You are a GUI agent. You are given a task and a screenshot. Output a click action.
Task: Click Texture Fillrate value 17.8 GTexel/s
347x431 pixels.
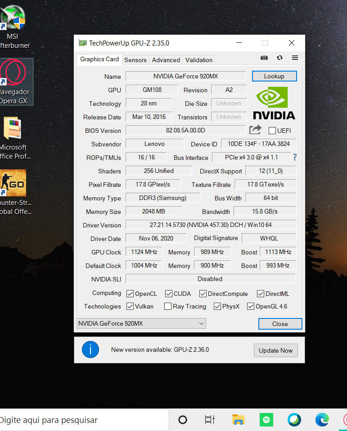click(x=266, y=185)
